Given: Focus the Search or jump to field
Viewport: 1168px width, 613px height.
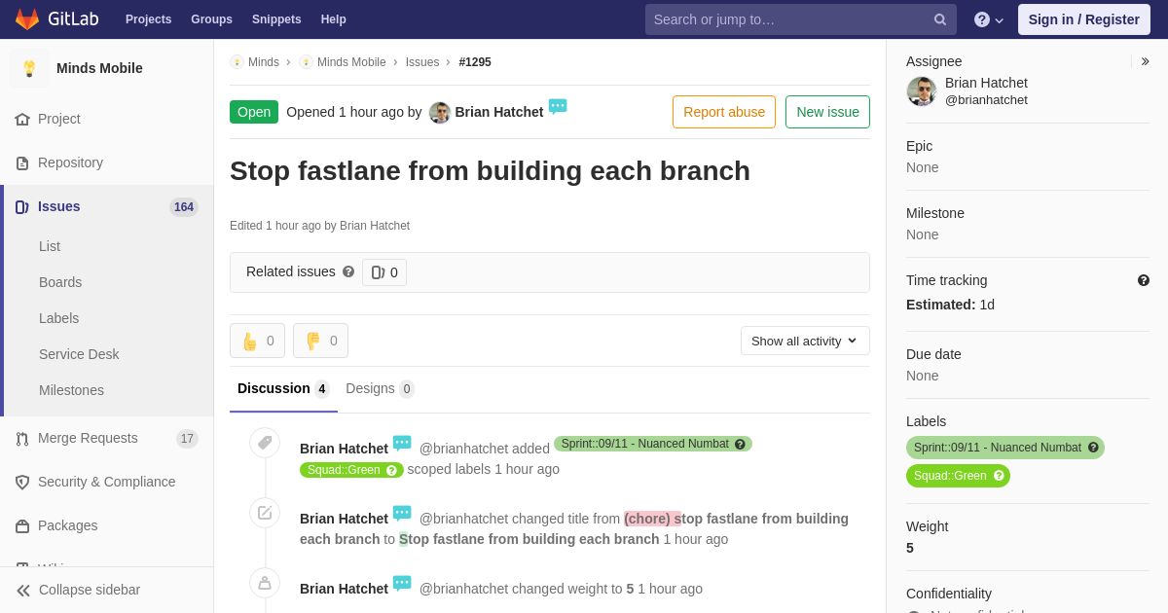Looking at the screenshot, I should [800, 19].
